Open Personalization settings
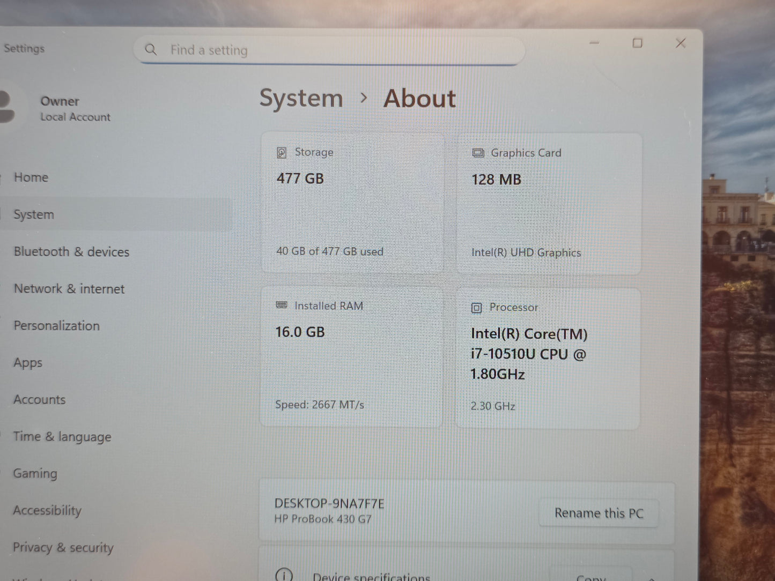Viewport: 775px width, 581px height. pos(56,325)
